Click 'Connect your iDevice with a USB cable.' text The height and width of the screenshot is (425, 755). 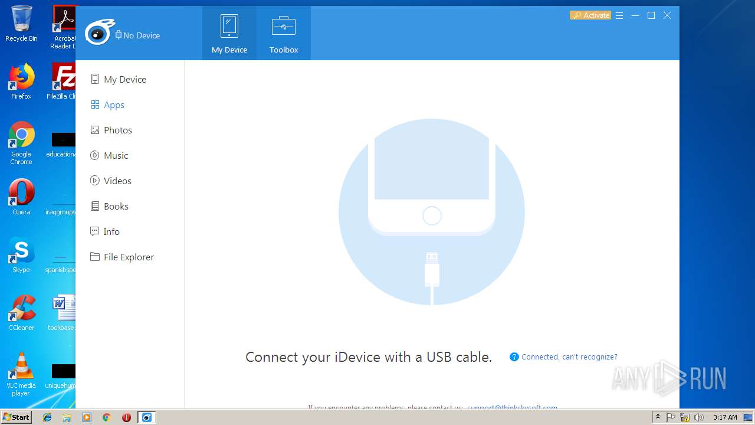[369, 357]
